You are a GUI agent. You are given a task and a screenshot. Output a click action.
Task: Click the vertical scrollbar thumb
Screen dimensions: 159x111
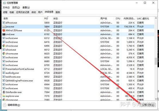click(x=156, y=61)
